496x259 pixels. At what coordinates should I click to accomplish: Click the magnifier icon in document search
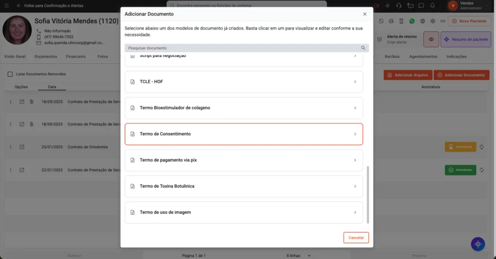(363, 48)
